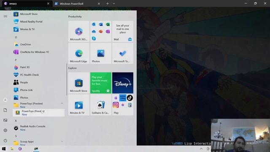270x152 pixels.
Task: Open Paint 3D
Action: click(39, 67)
